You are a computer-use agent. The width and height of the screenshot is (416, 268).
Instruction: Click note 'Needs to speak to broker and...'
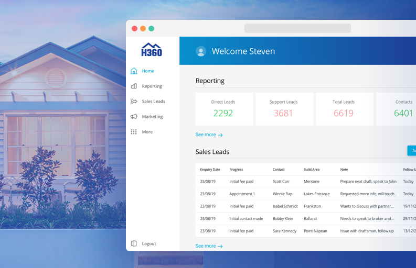point(367,218)
